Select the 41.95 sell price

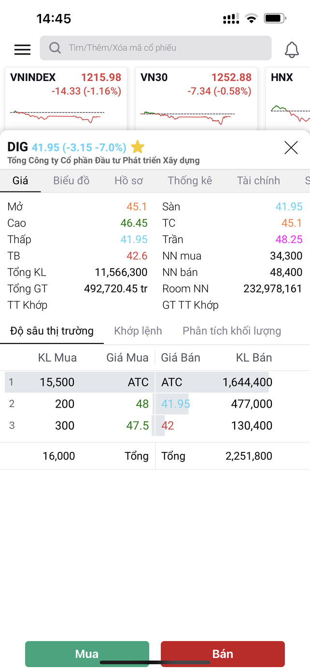(x=176, y=404)
